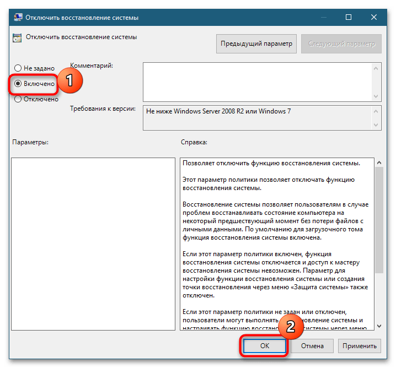Click the 'Справка:' label
Viewport: 396px width, 368px height.
pos(194,142)
